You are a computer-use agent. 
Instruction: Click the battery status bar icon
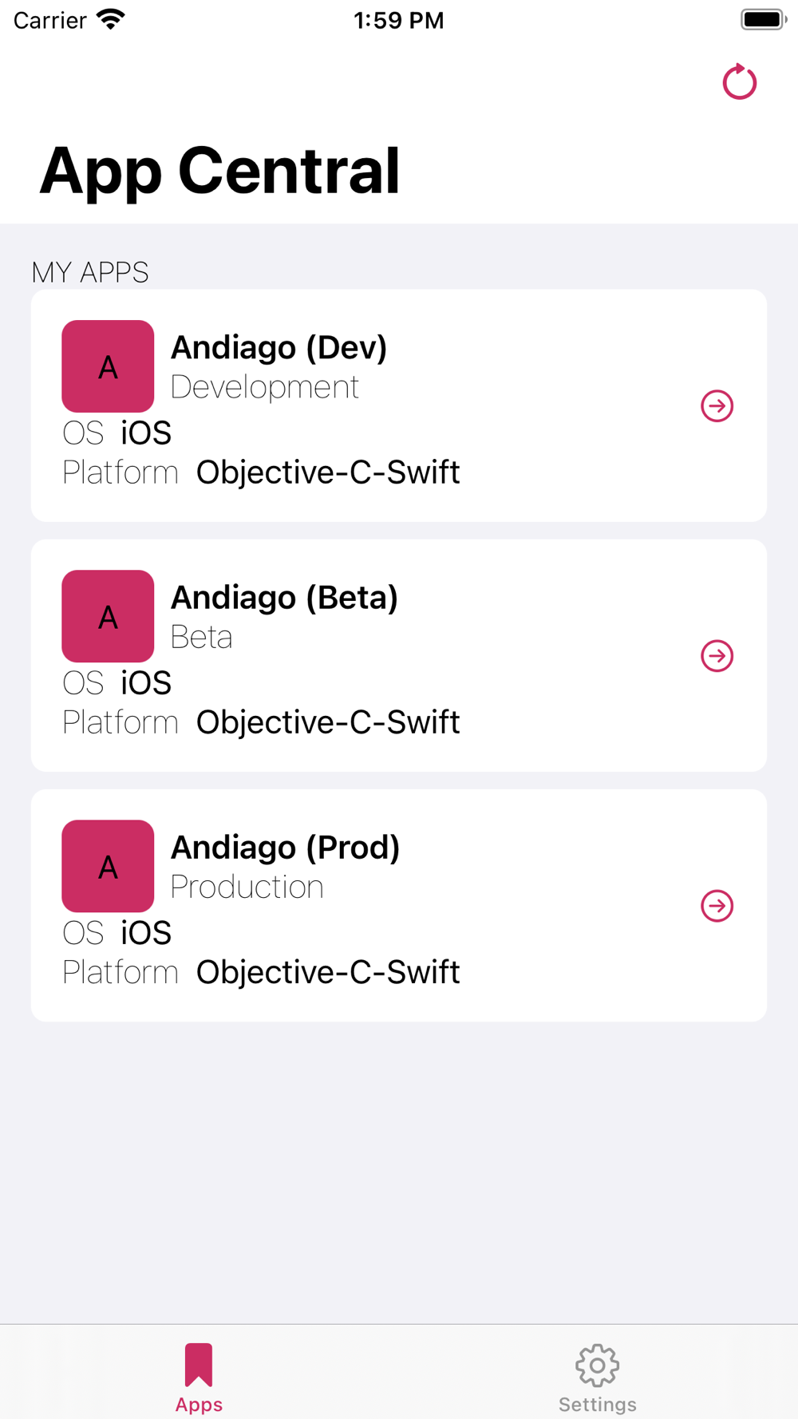point(764,19)
